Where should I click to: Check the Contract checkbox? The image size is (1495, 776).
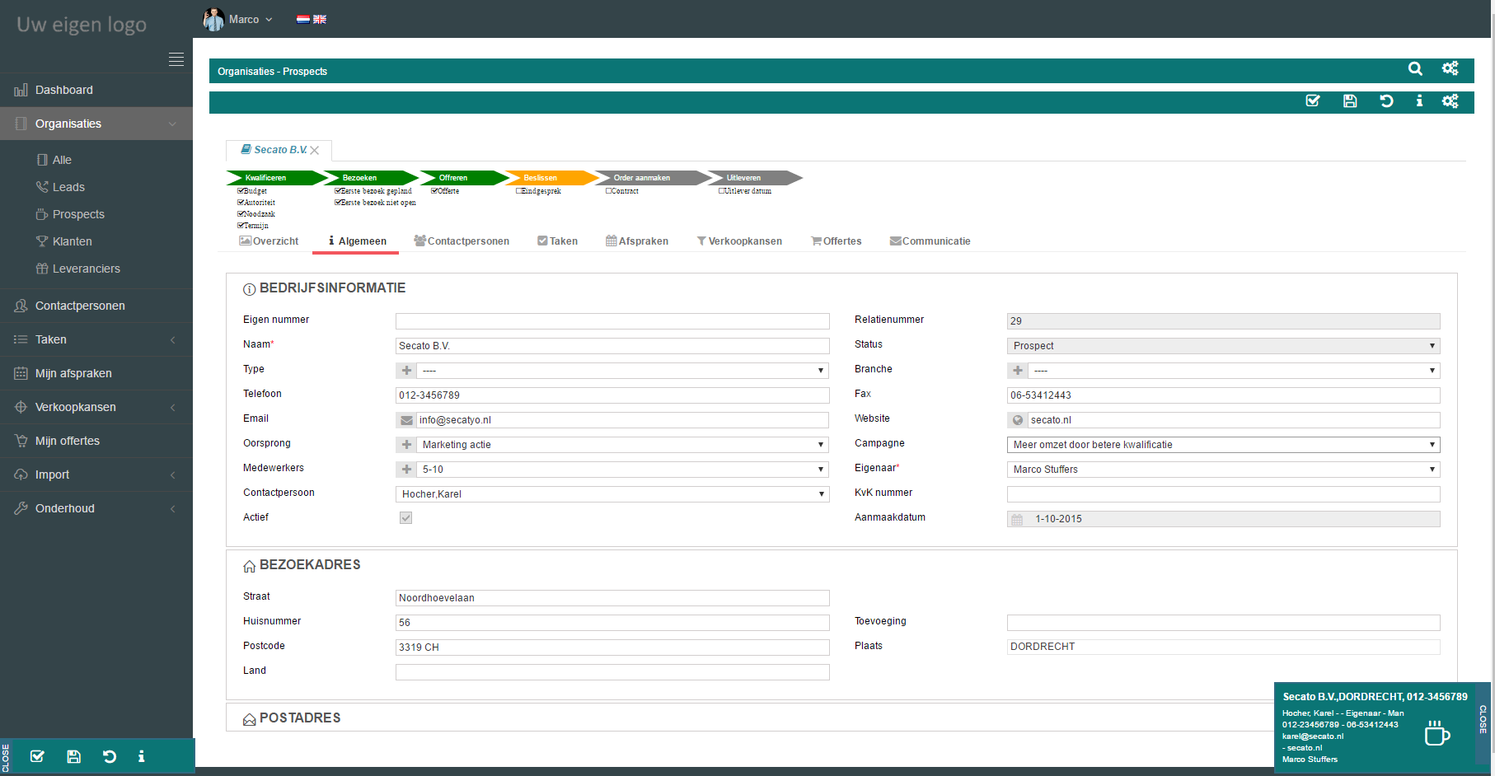[x=609, y=191]
